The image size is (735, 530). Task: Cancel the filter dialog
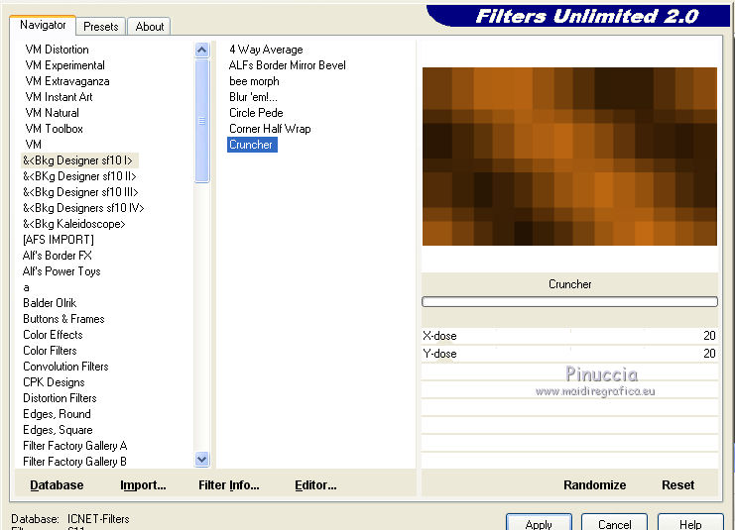pos(615,523)
